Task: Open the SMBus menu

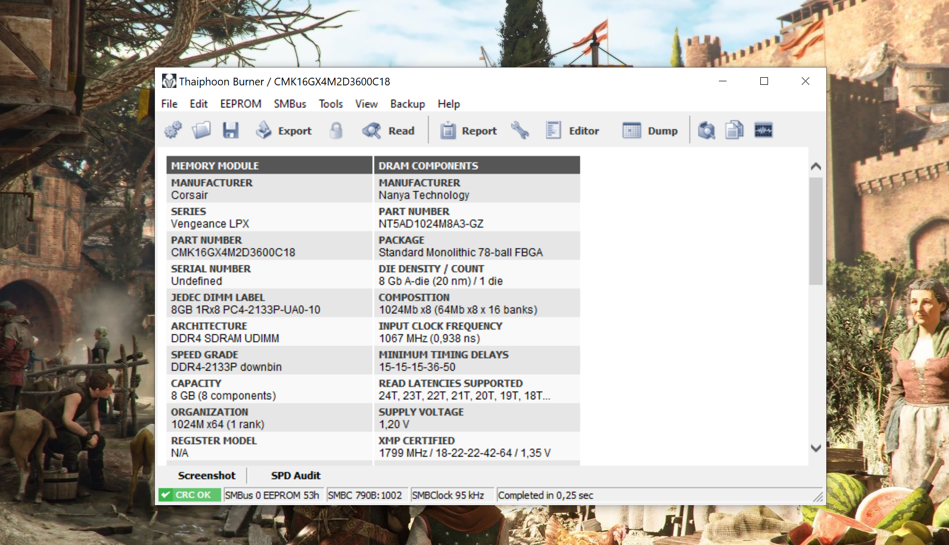Action: (x=290, y=104)
